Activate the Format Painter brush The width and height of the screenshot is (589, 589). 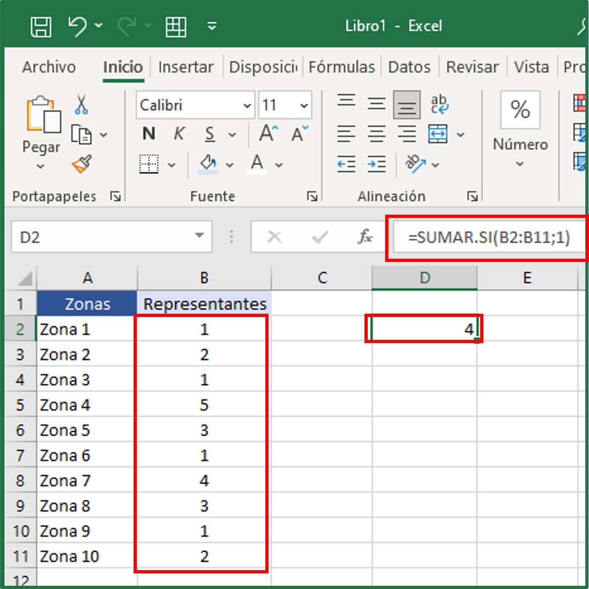[x=80, y=164]
